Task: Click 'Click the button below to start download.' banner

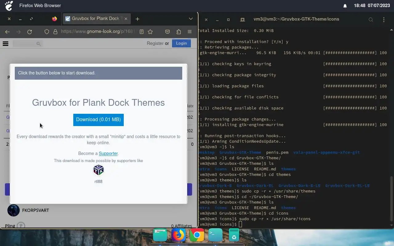Action: pyautogui.click(x=98, y=73)
